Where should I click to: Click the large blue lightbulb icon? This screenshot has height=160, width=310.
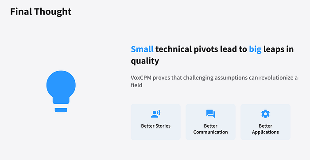tap(61, 91)
